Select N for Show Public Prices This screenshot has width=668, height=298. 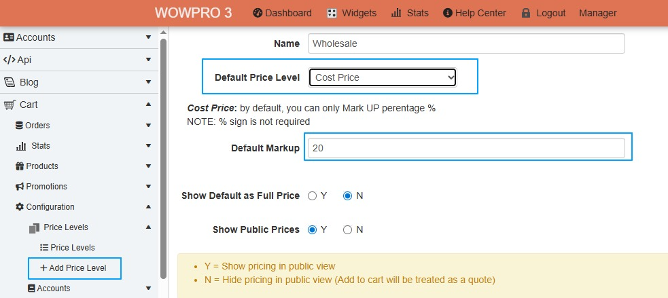tap(348, 230)
